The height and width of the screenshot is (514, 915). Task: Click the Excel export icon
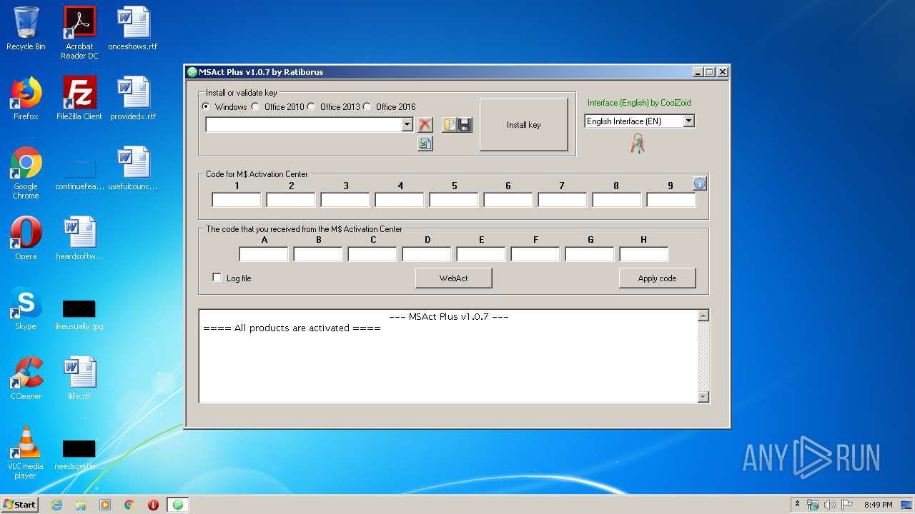tap(425, 143)
